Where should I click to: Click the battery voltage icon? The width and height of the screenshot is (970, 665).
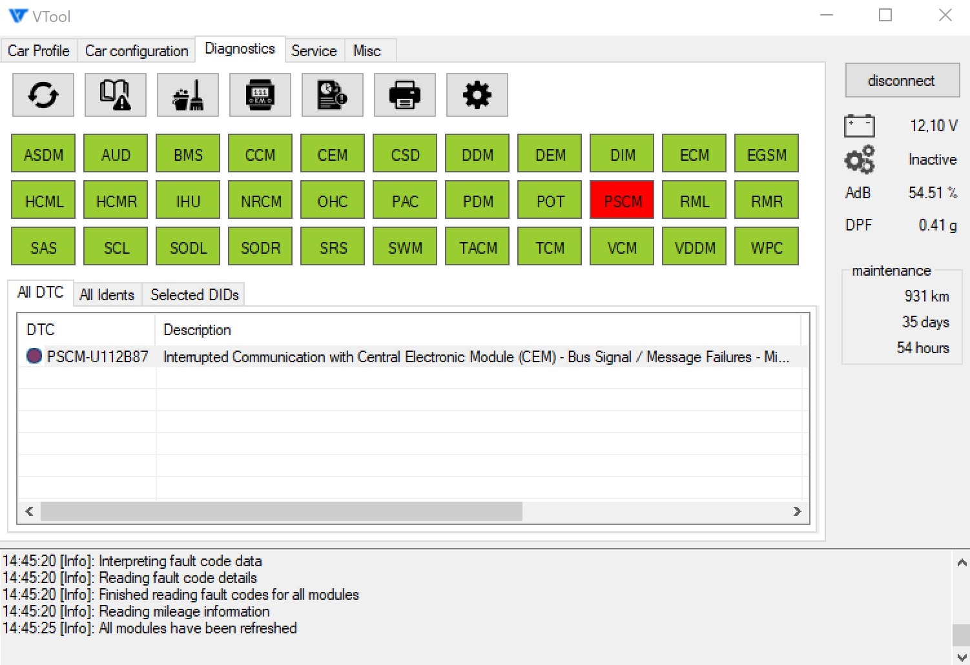tap(860, 126)
